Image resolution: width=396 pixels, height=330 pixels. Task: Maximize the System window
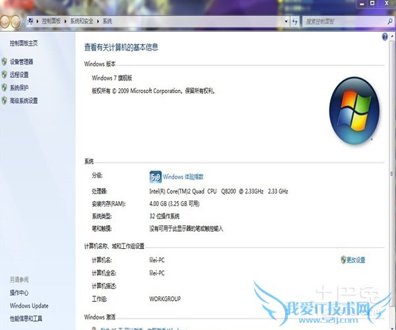point(372,3)
